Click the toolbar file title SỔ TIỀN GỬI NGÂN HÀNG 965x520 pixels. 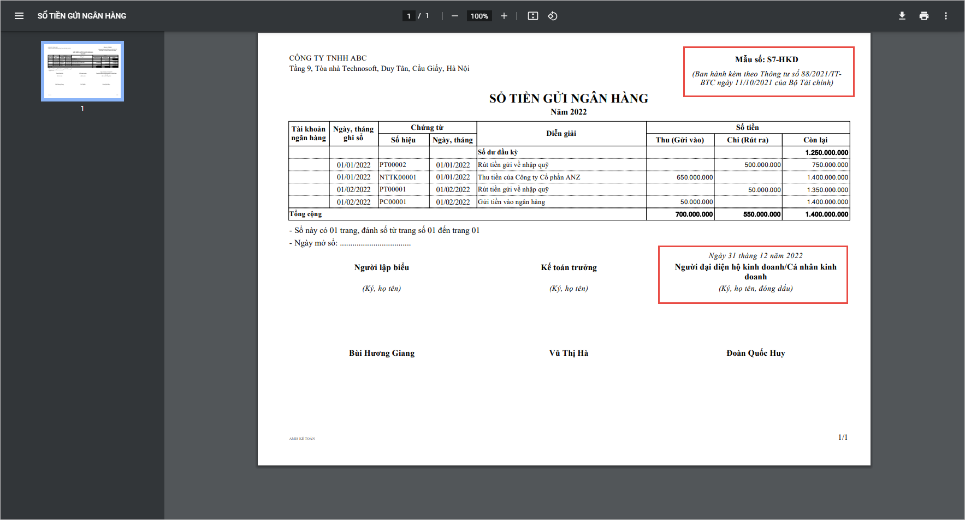tap(82, 16)
